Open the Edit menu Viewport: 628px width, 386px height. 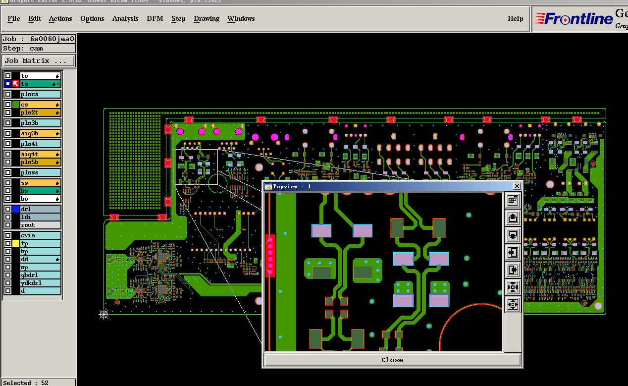coord(35,18)
